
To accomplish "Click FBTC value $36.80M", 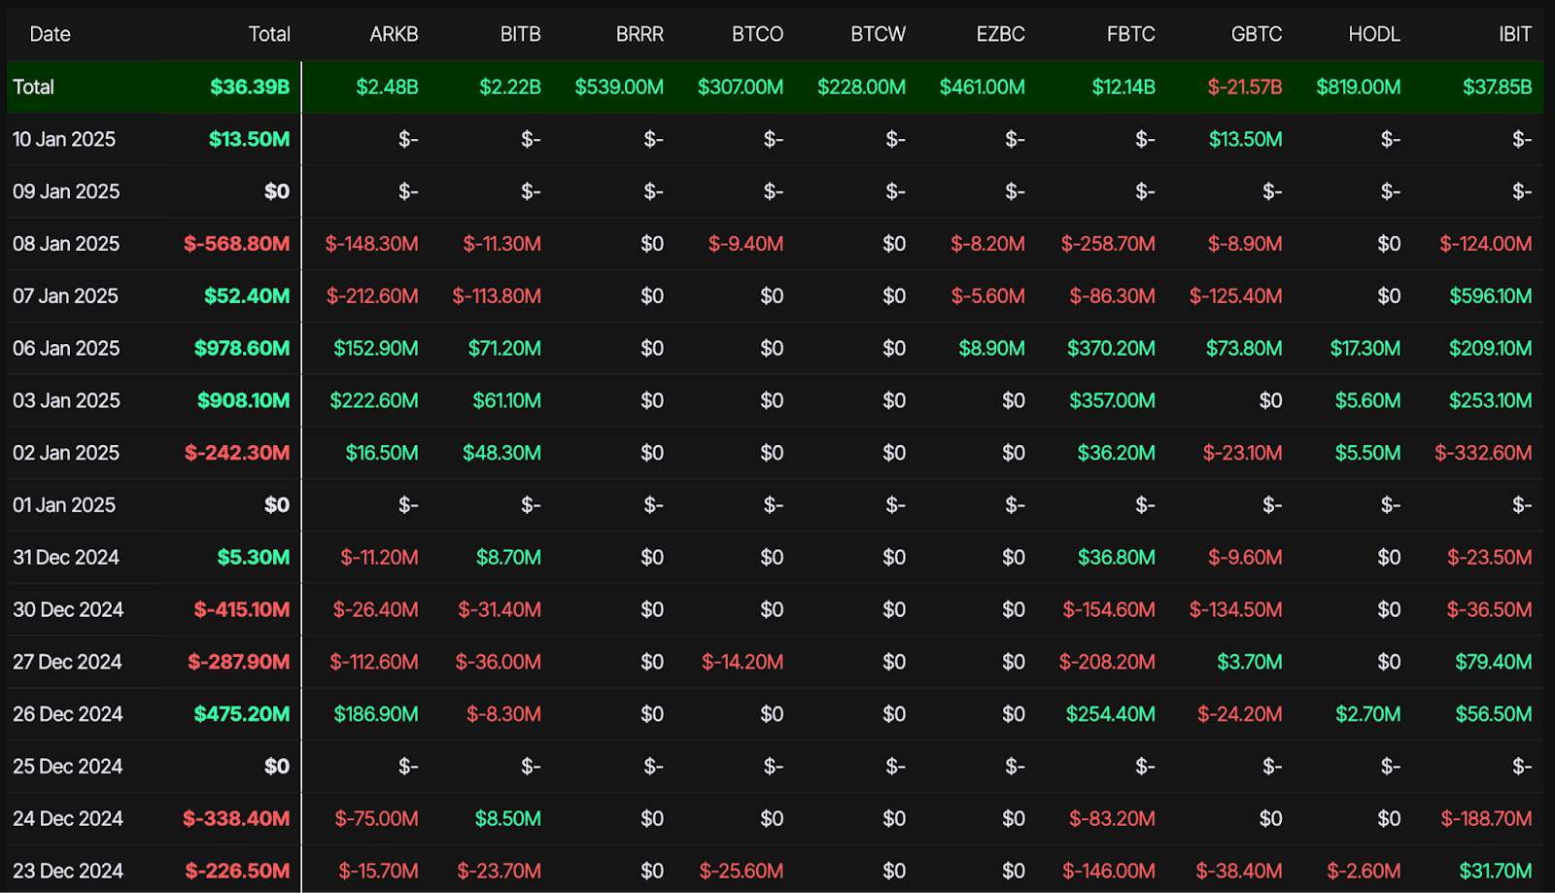I will coord(1116,558).
